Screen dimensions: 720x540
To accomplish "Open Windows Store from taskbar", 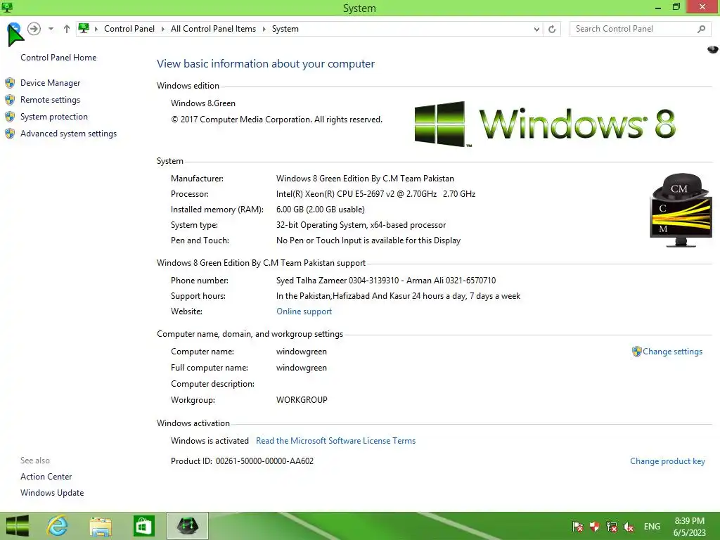I will point(143,526).
